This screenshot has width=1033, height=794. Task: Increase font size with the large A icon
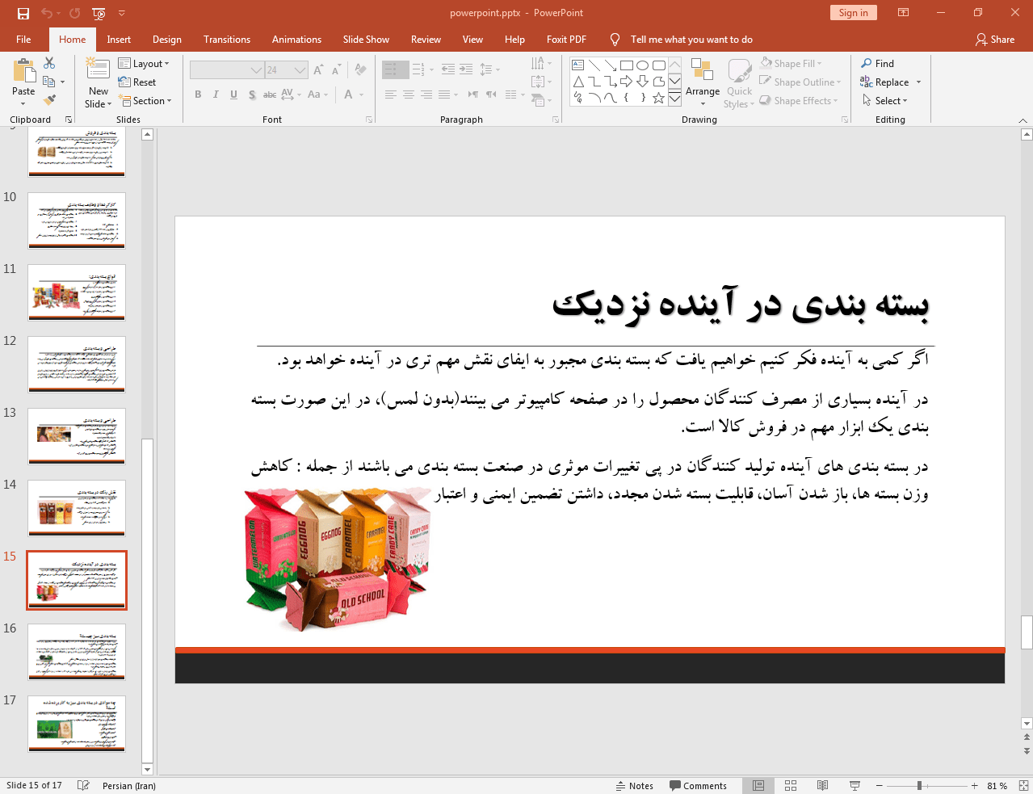[x=318, y=70]
